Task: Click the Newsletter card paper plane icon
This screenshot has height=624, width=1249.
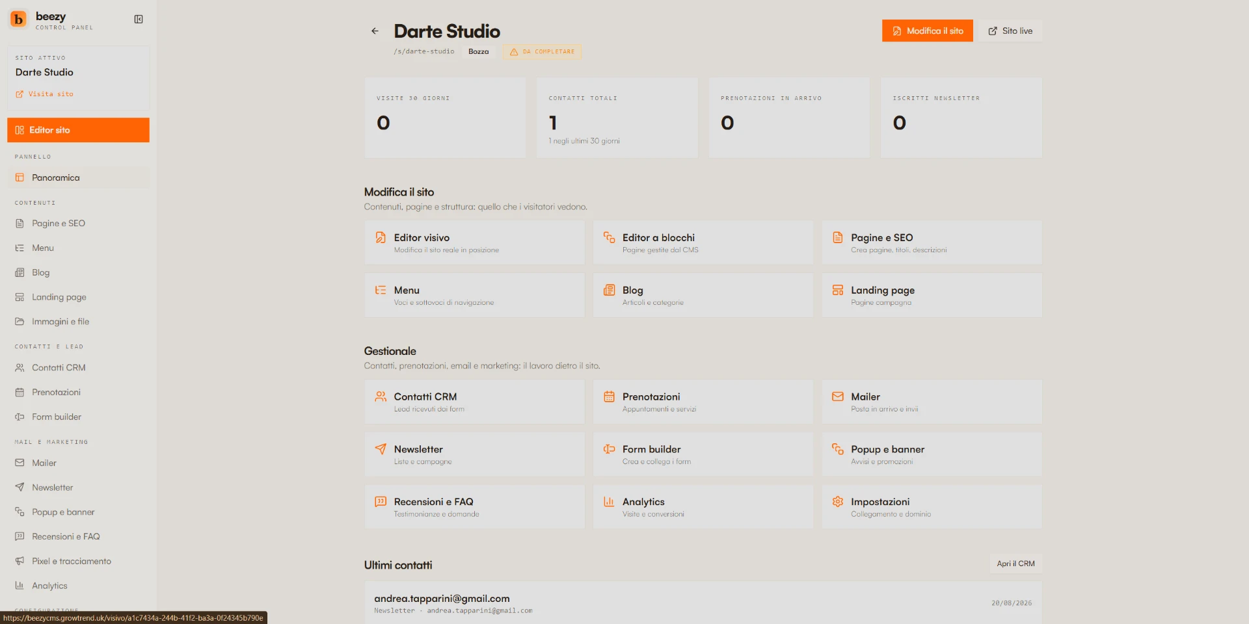Action: tap(381, 449)
